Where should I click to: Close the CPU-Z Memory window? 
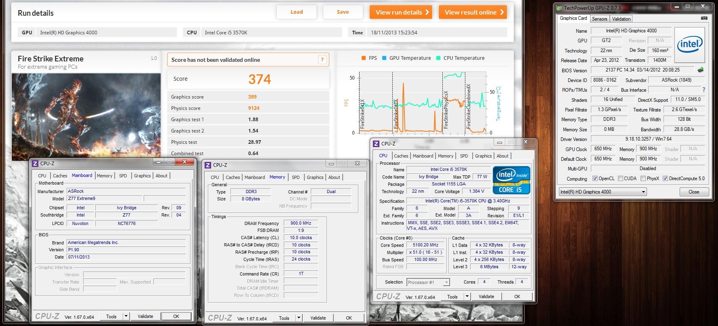(358, 163)
